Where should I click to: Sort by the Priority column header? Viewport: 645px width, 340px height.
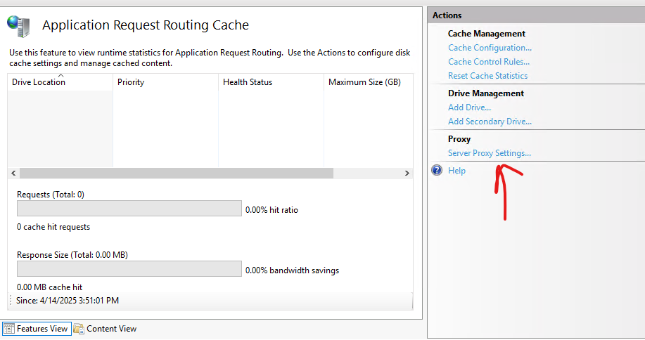coord(131,82)
